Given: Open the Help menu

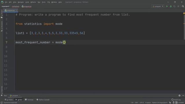Looking at the screenshot, I should [60, 2].
